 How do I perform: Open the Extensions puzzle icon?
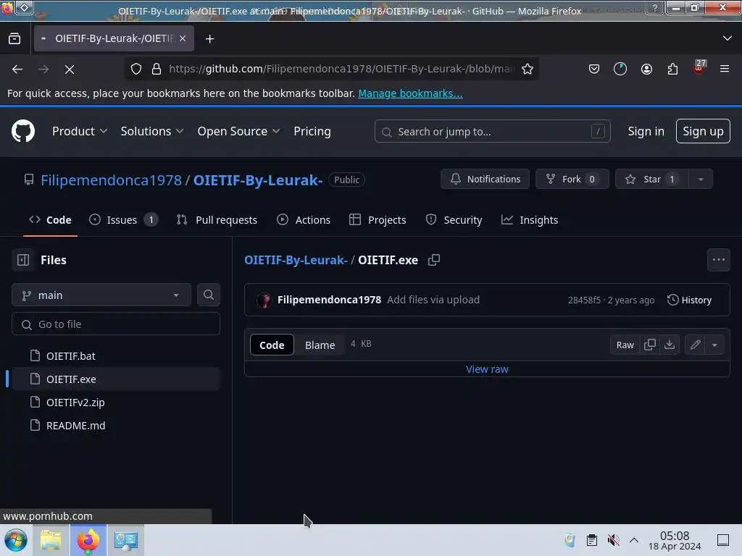point(672,69)
